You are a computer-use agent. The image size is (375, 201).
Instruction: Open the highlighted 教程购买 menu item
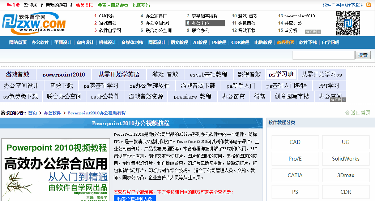coord(286,43)
